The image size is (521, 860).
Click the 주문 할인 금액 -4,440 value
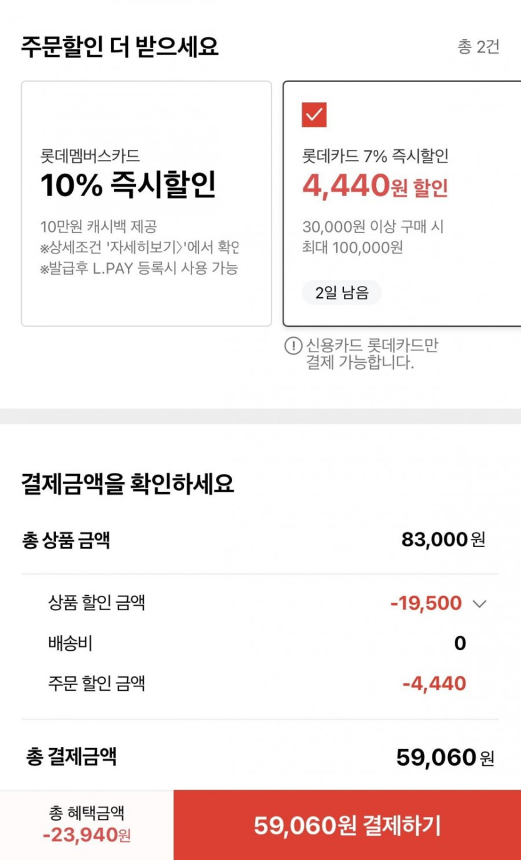[434, 683]
